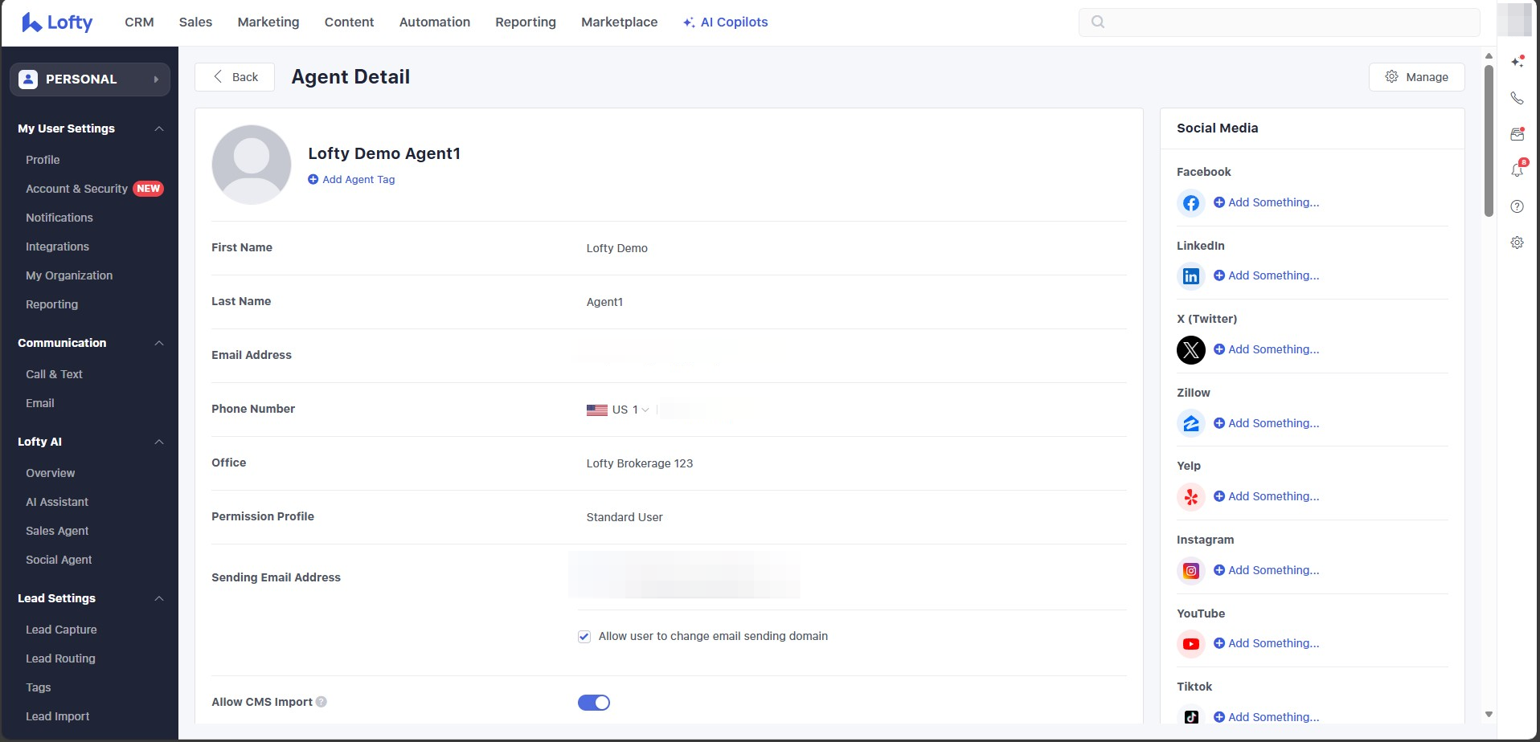Open Sales Agent in sidebar
The width and height of the screenshot is (1540, 742).
(x=57, y=531)
